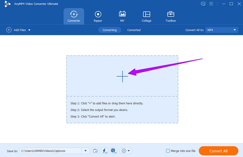Select the Converted tab
Screen dimensions: 243x157
coord(134,30)
